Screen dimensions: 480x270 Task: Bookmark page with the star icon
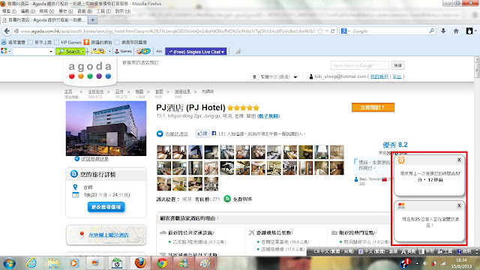[x=320, y=31]
